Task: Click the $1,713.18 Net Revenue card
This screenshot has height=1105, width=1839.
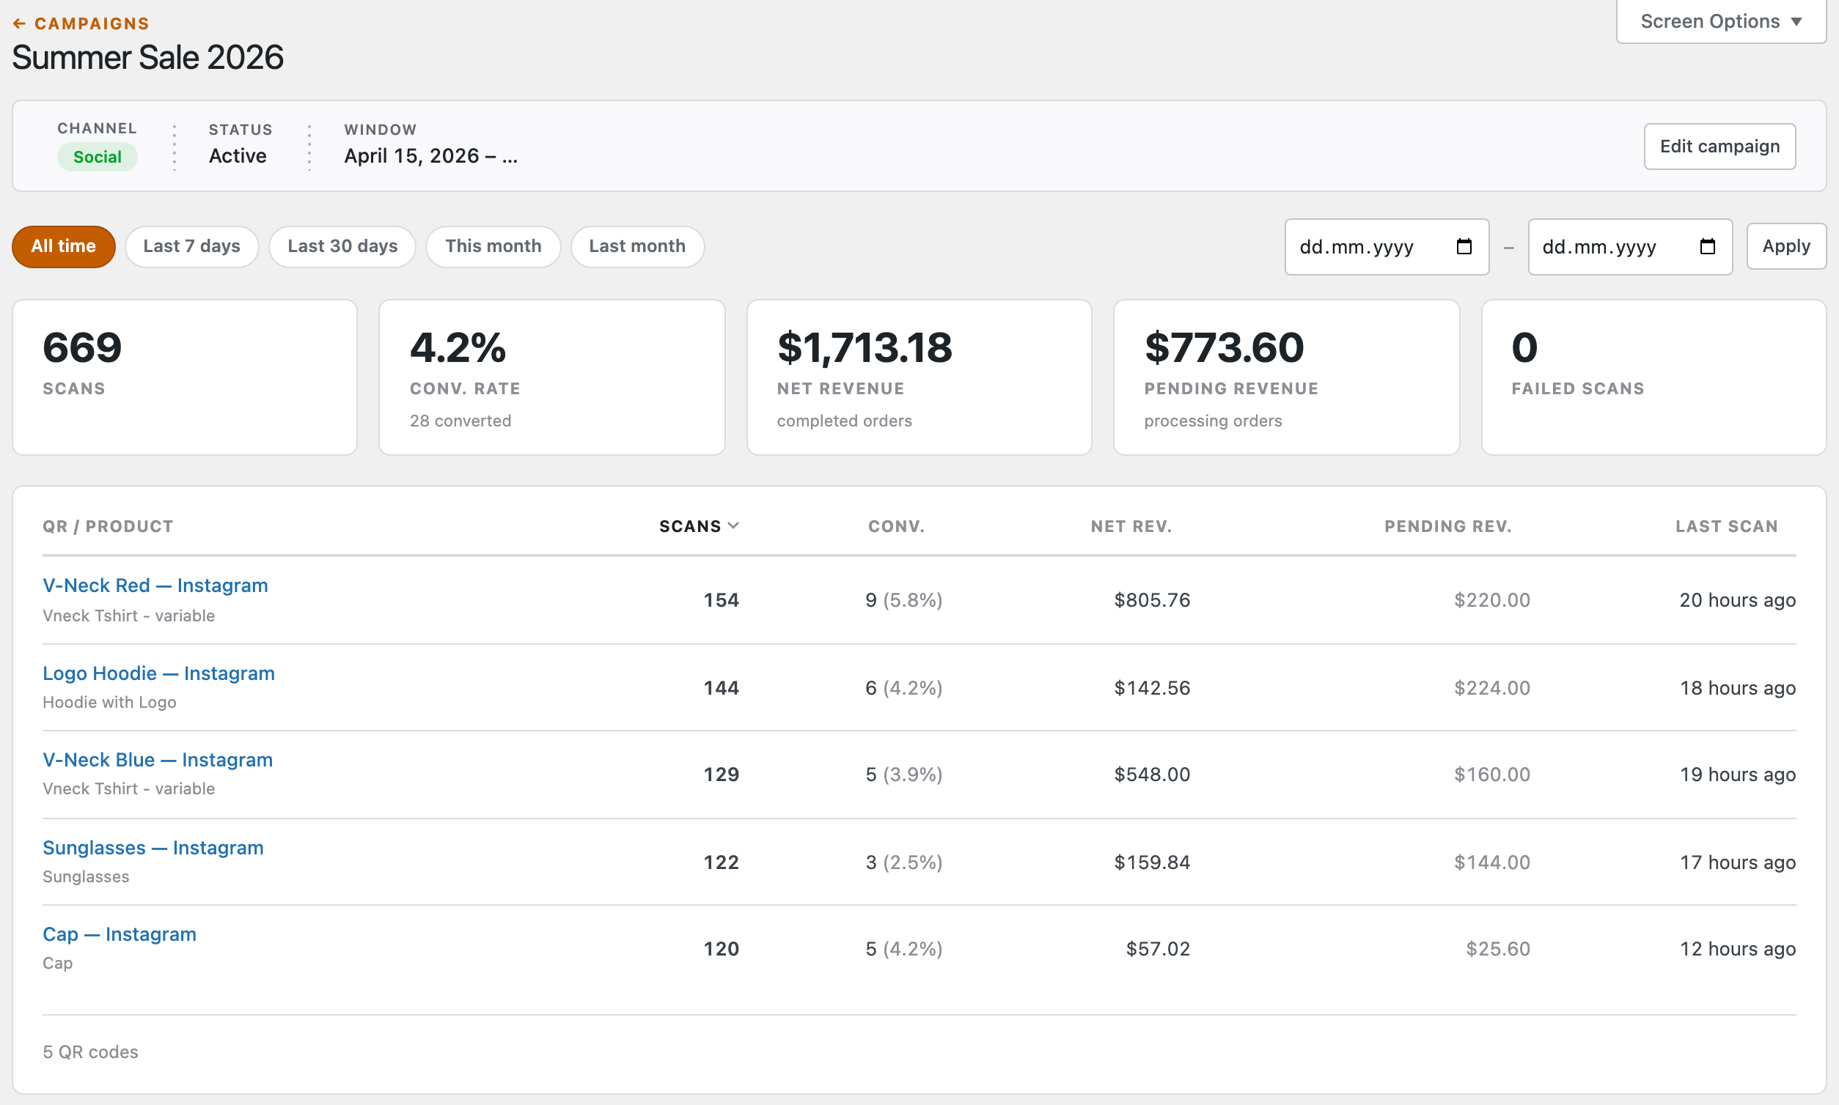Action: click(x=919, y=377)
